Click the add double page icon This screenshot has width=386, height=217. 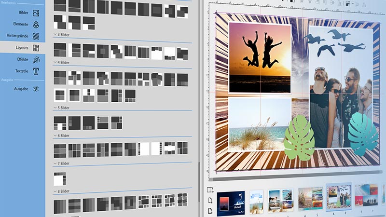(x=210, y=190)
